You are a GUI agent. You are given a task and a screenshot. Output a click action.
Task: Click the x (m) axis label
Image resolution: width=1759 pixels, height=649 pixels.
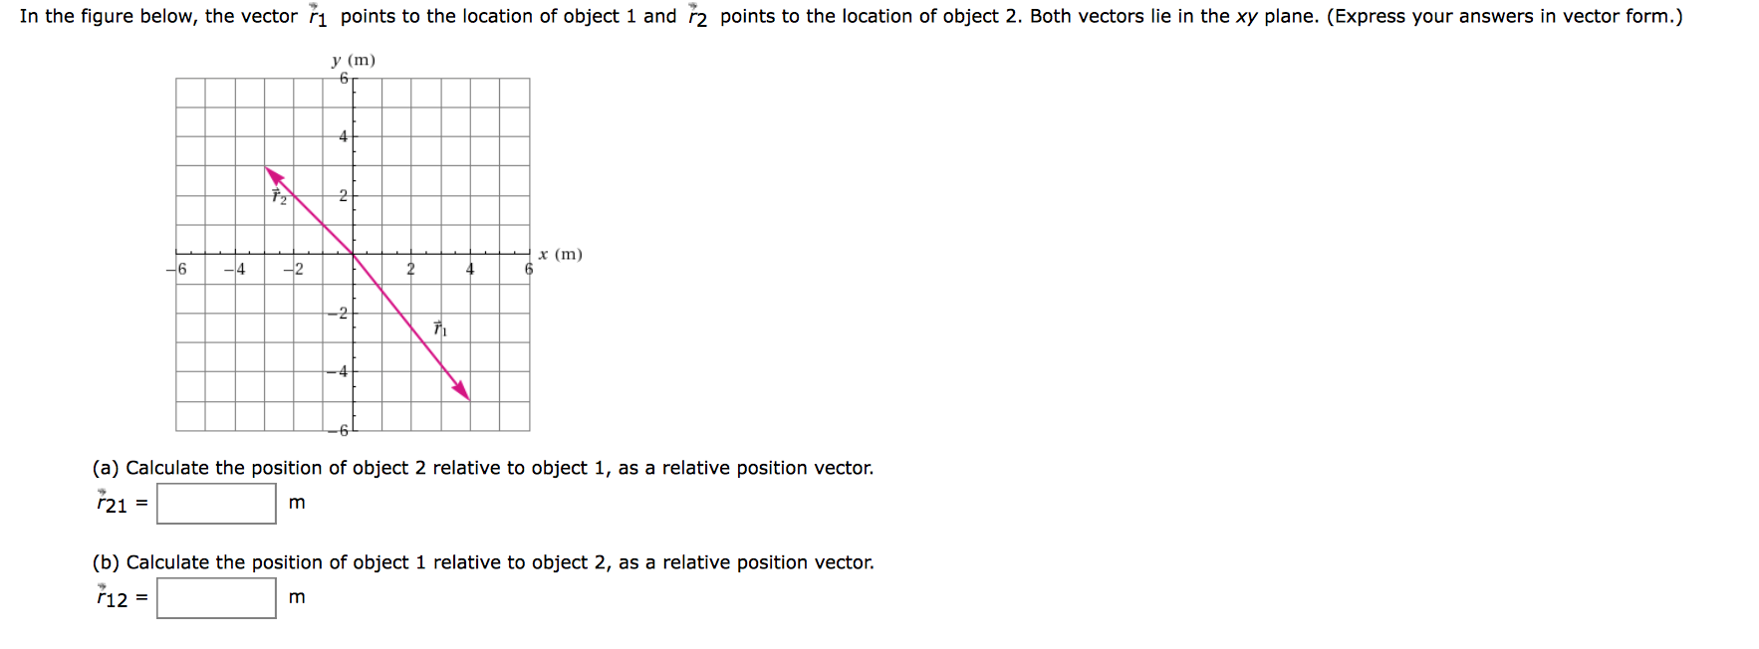561,255
